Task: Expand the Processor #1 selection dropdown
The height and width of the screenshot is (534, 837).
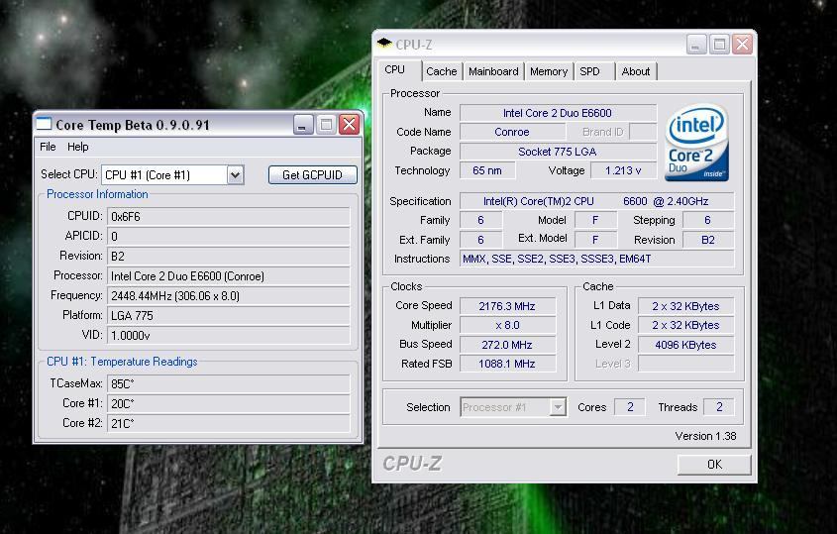Action: pyautogui.click(x=558, y=407)
